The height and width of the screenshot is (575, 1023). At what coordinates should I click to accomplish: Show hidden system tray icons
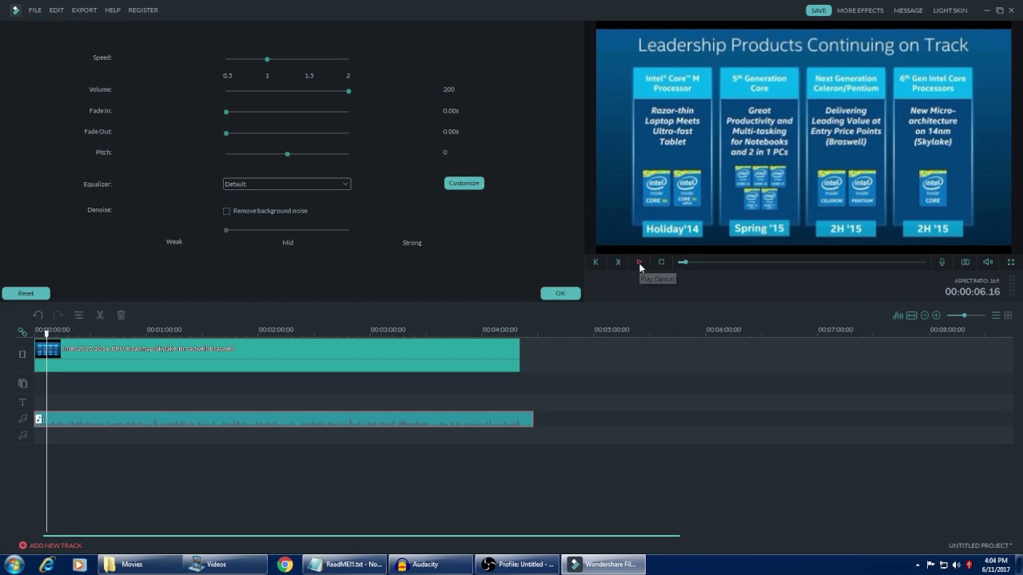[x=918, y=565]
